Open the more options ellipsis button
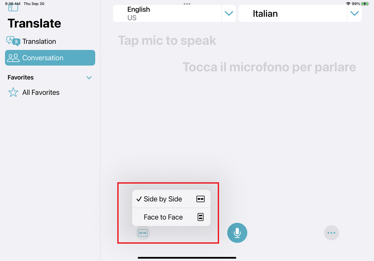 coord(332,233)
